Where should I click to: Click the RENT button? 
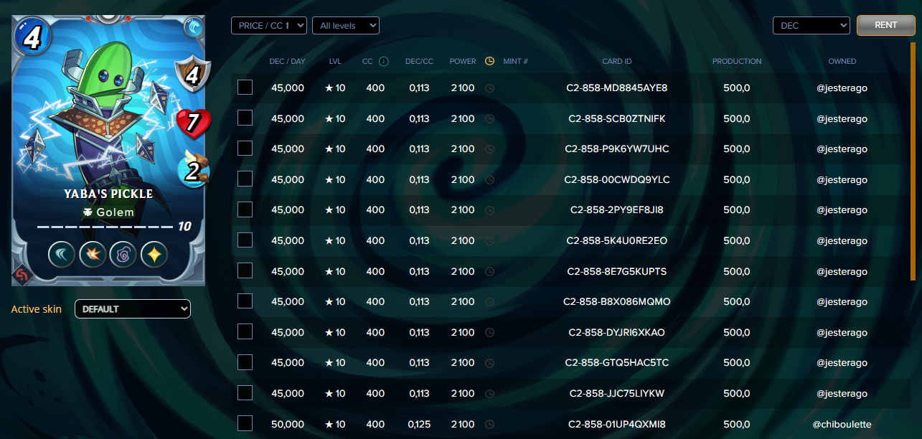pyautogui.click(x=885, y=26)
